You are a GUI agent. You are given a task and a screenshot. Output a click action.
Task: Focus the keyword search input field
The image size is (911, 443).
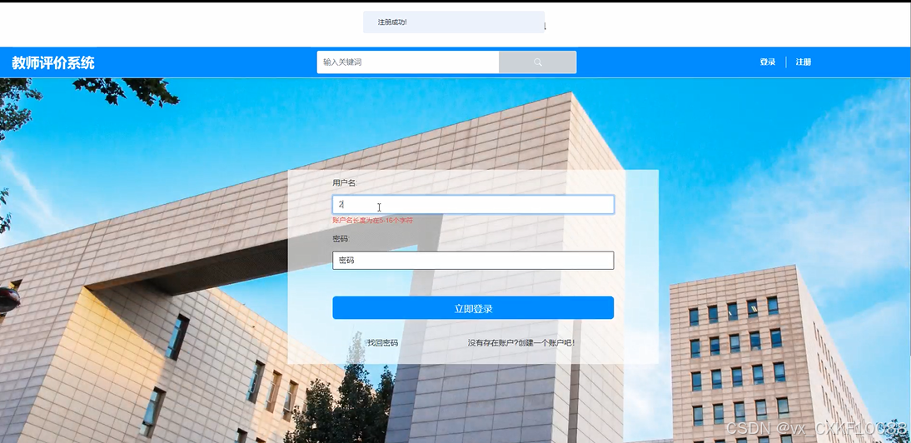point(408,62)
